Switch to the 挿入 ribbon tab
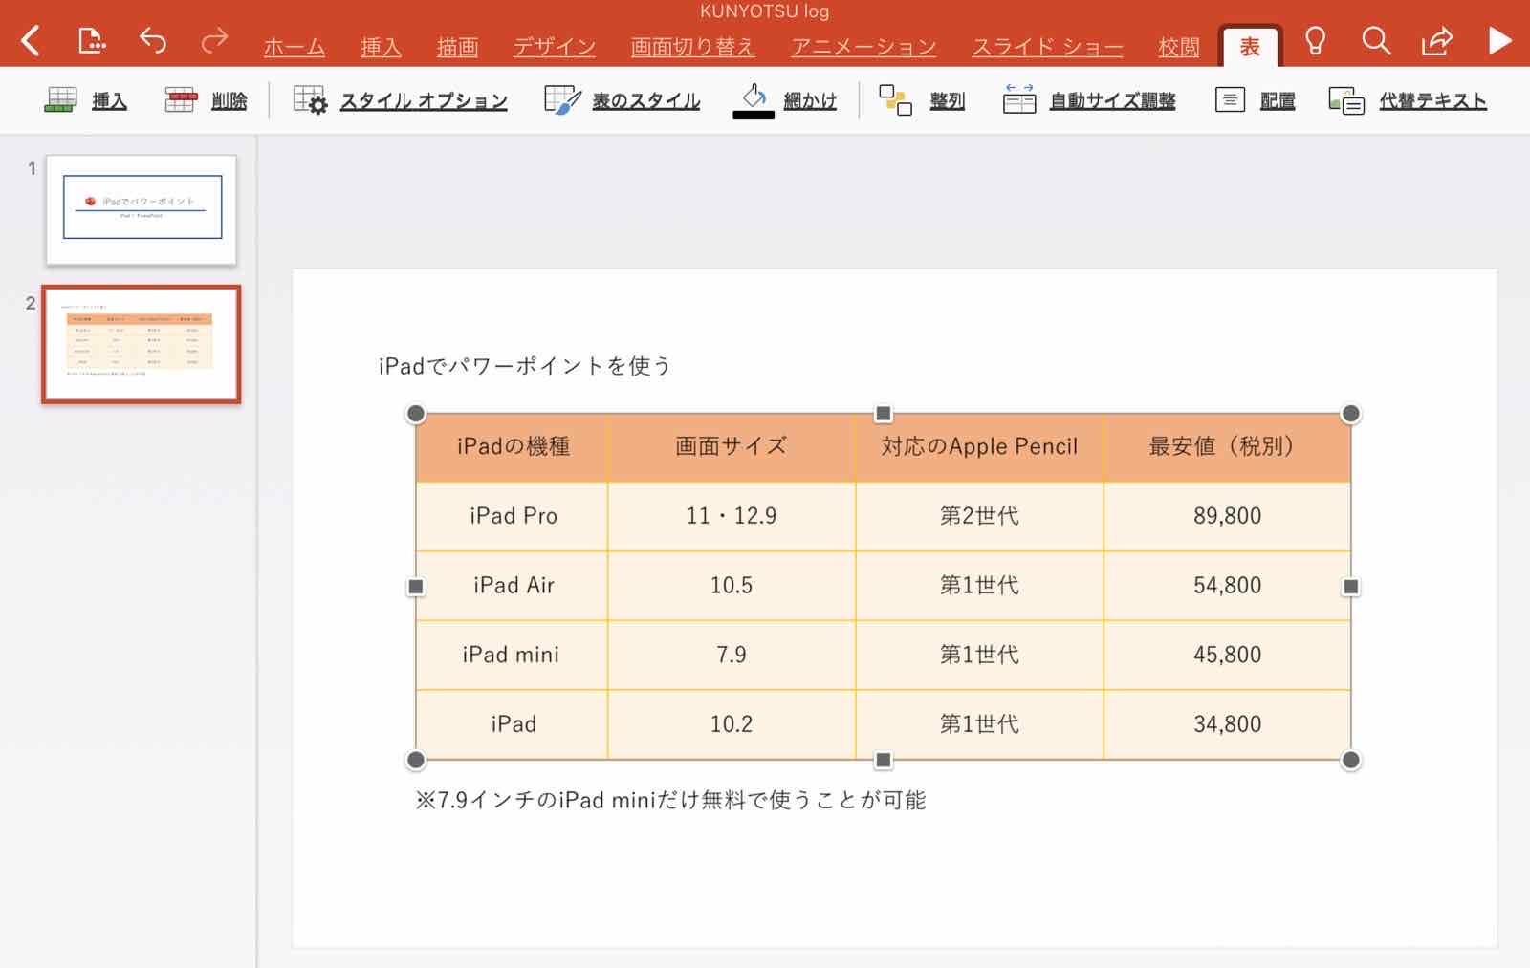This screenshot has height=968, width=1530. click(381, 47)
